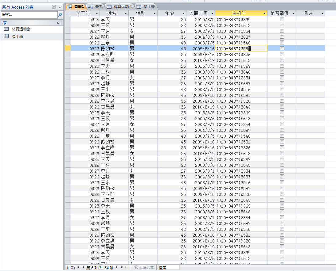Click age cell 48 in first 王东 row
The height and width of the screenshot is (271, 336).
click(172, 43)
